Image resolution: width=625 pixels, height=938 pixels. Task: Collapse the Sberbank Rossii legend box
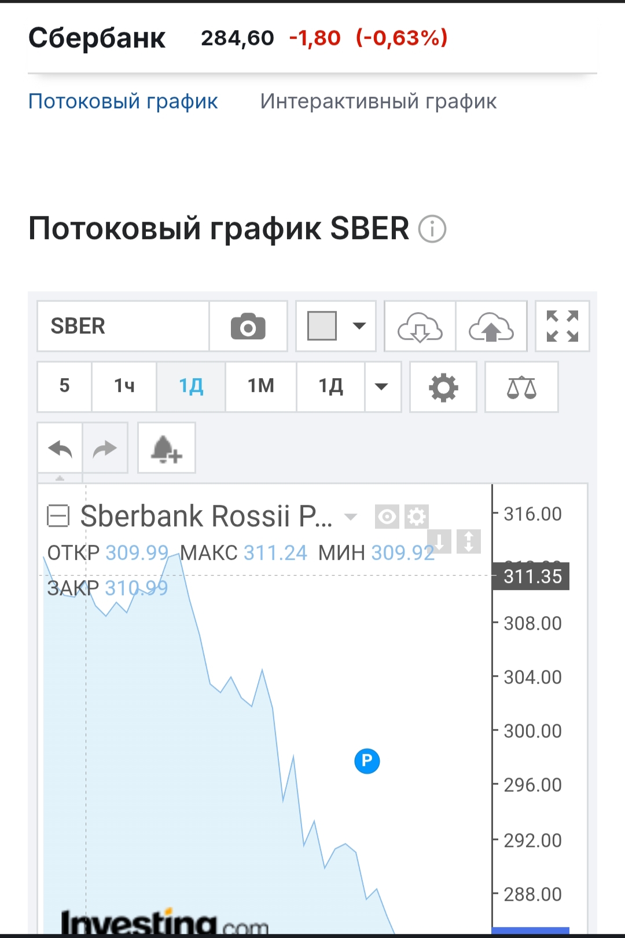(x=58, y=516)
